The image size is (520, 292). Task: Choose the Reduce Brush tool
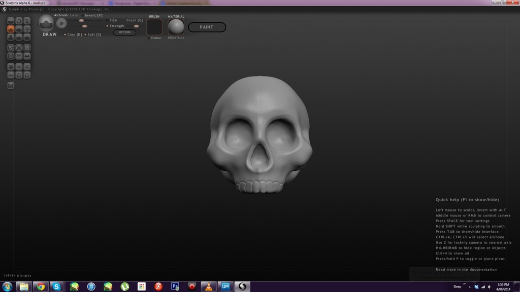tap(11, 48)
